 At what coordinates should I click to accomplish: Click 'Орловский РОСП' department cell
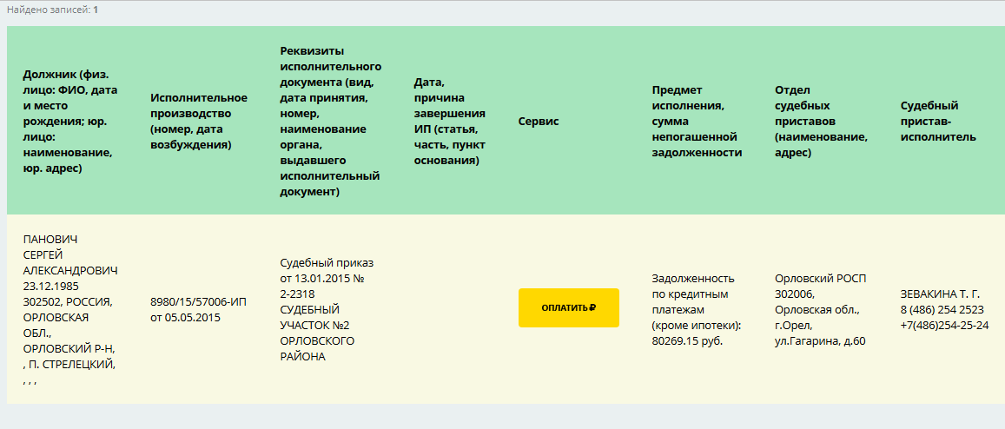point(820,310)
